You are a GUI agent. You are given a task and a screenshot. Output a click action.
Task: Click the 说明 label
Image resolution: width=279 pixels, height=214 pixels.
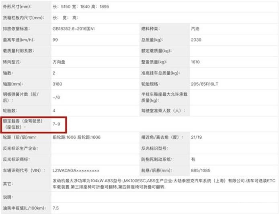click(8, 197)
